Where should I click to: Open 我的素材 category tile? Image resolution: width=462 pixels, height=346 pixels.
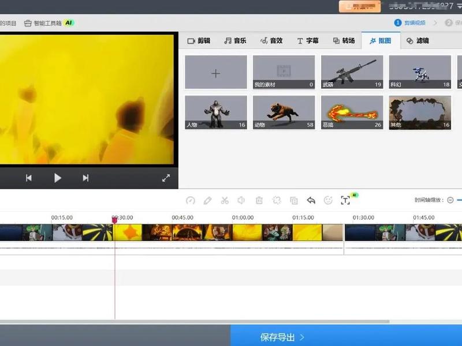[284, 72]
